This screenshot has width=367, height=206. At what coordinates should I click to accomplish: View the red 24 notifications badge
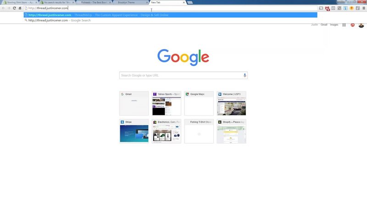pos(352,25)
